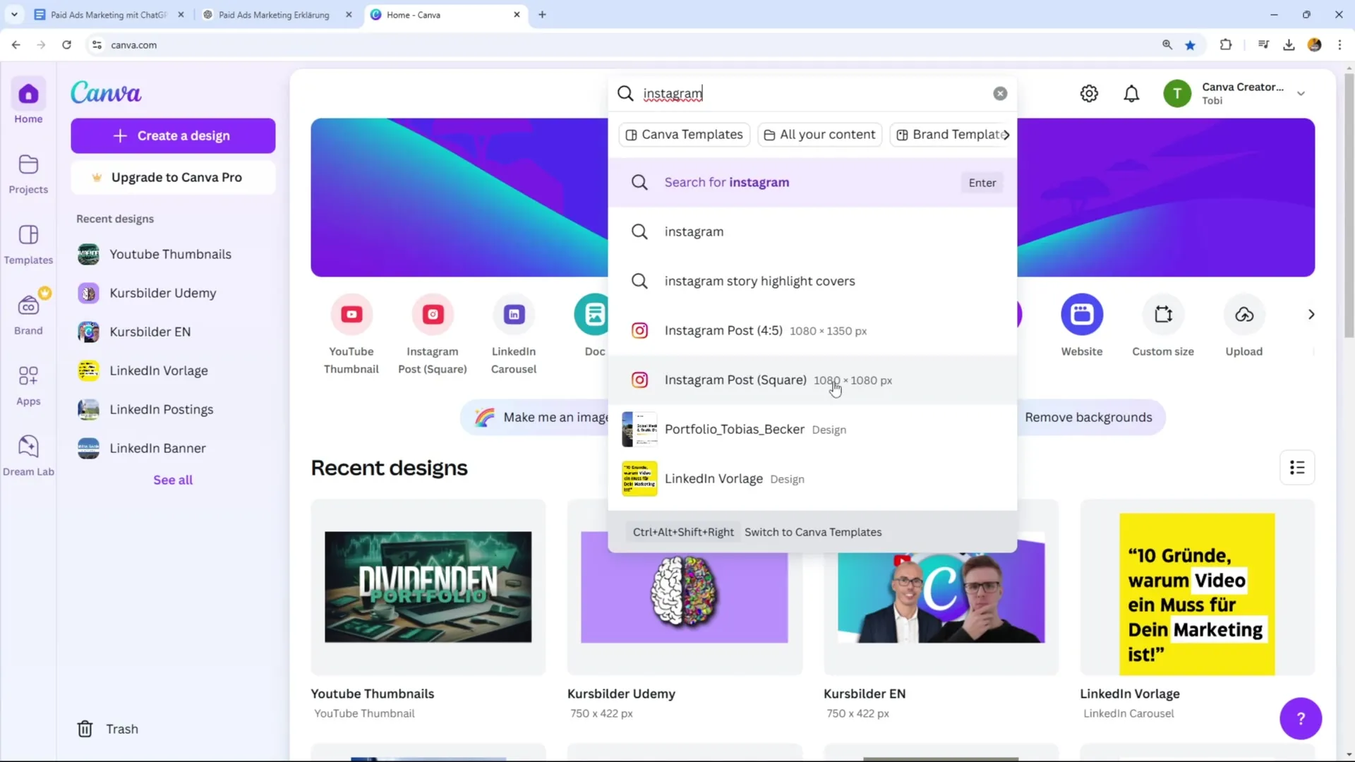The height and width of the screenshot is (762, 1355).
Task: Choose the Instagram Post (Square) shortcut icon
Action: coord(433,314)
